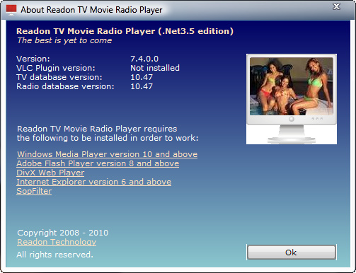
Task: Visit the Readon Technology link
Action: 57,242
